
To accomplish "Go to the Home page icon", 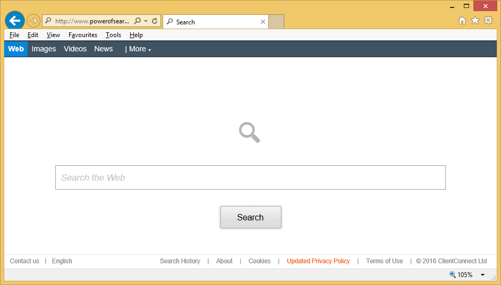I will 462,20.
